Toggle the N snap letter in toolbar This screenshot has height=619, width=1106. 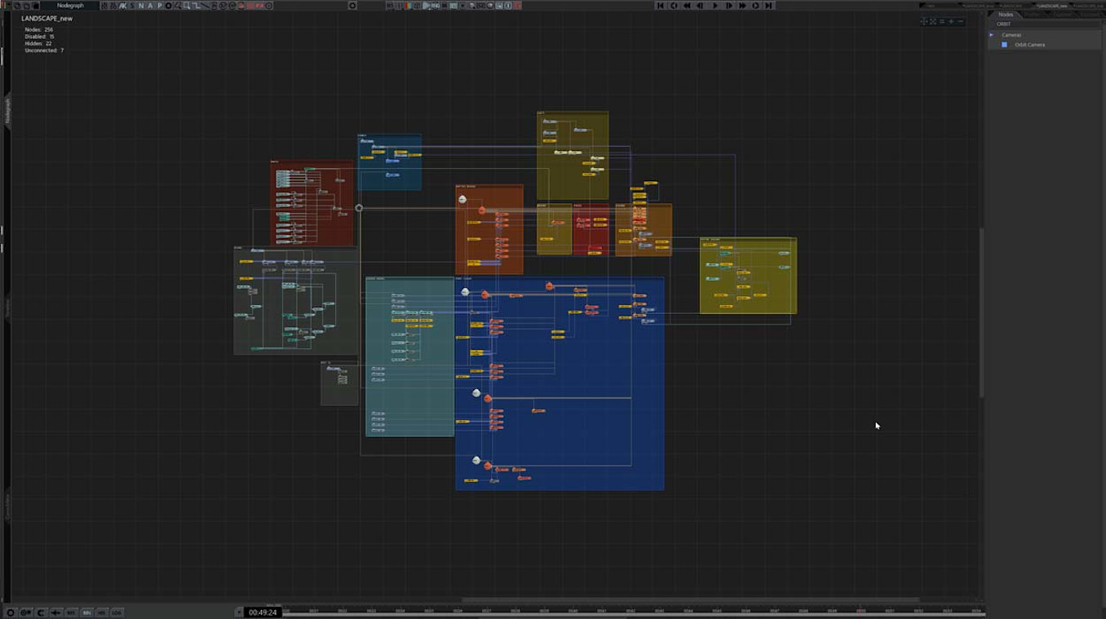[x=140, y=6]
